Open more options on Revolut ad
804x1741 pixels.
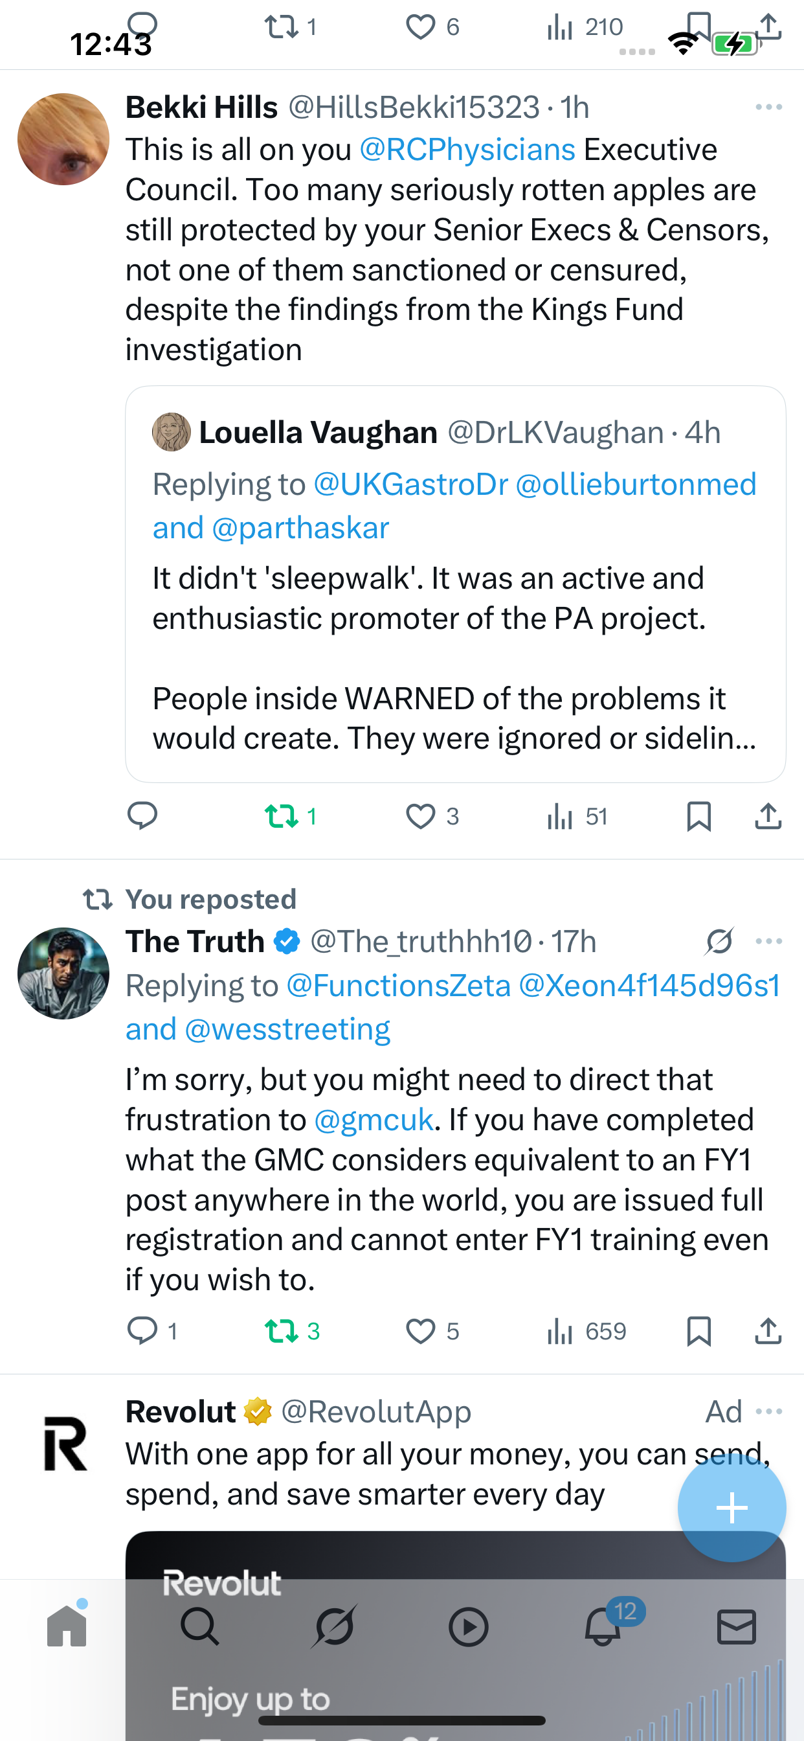[x=769, y=1411]
